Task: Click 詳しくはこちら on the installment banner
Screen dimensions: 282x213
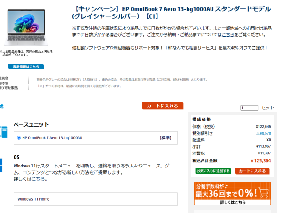Action: pyautogui.click(x=233, y=202)
